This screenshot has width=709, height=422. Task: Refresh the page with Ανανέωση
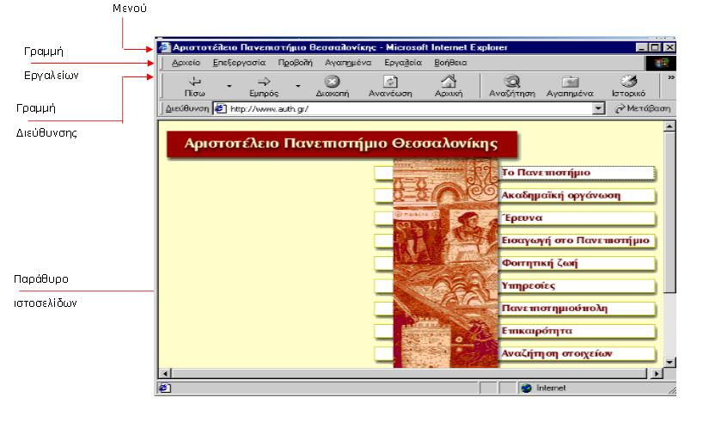390,87
